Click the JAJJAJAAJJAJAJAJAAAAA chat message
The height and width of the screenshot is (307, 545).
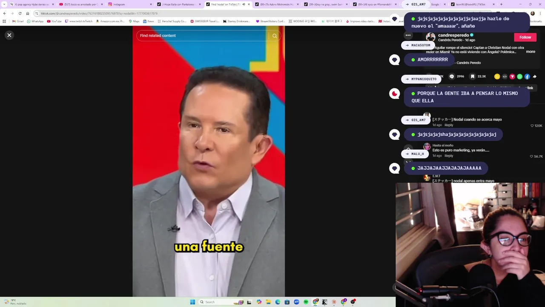pyautogui.click(x=446, y=168)
